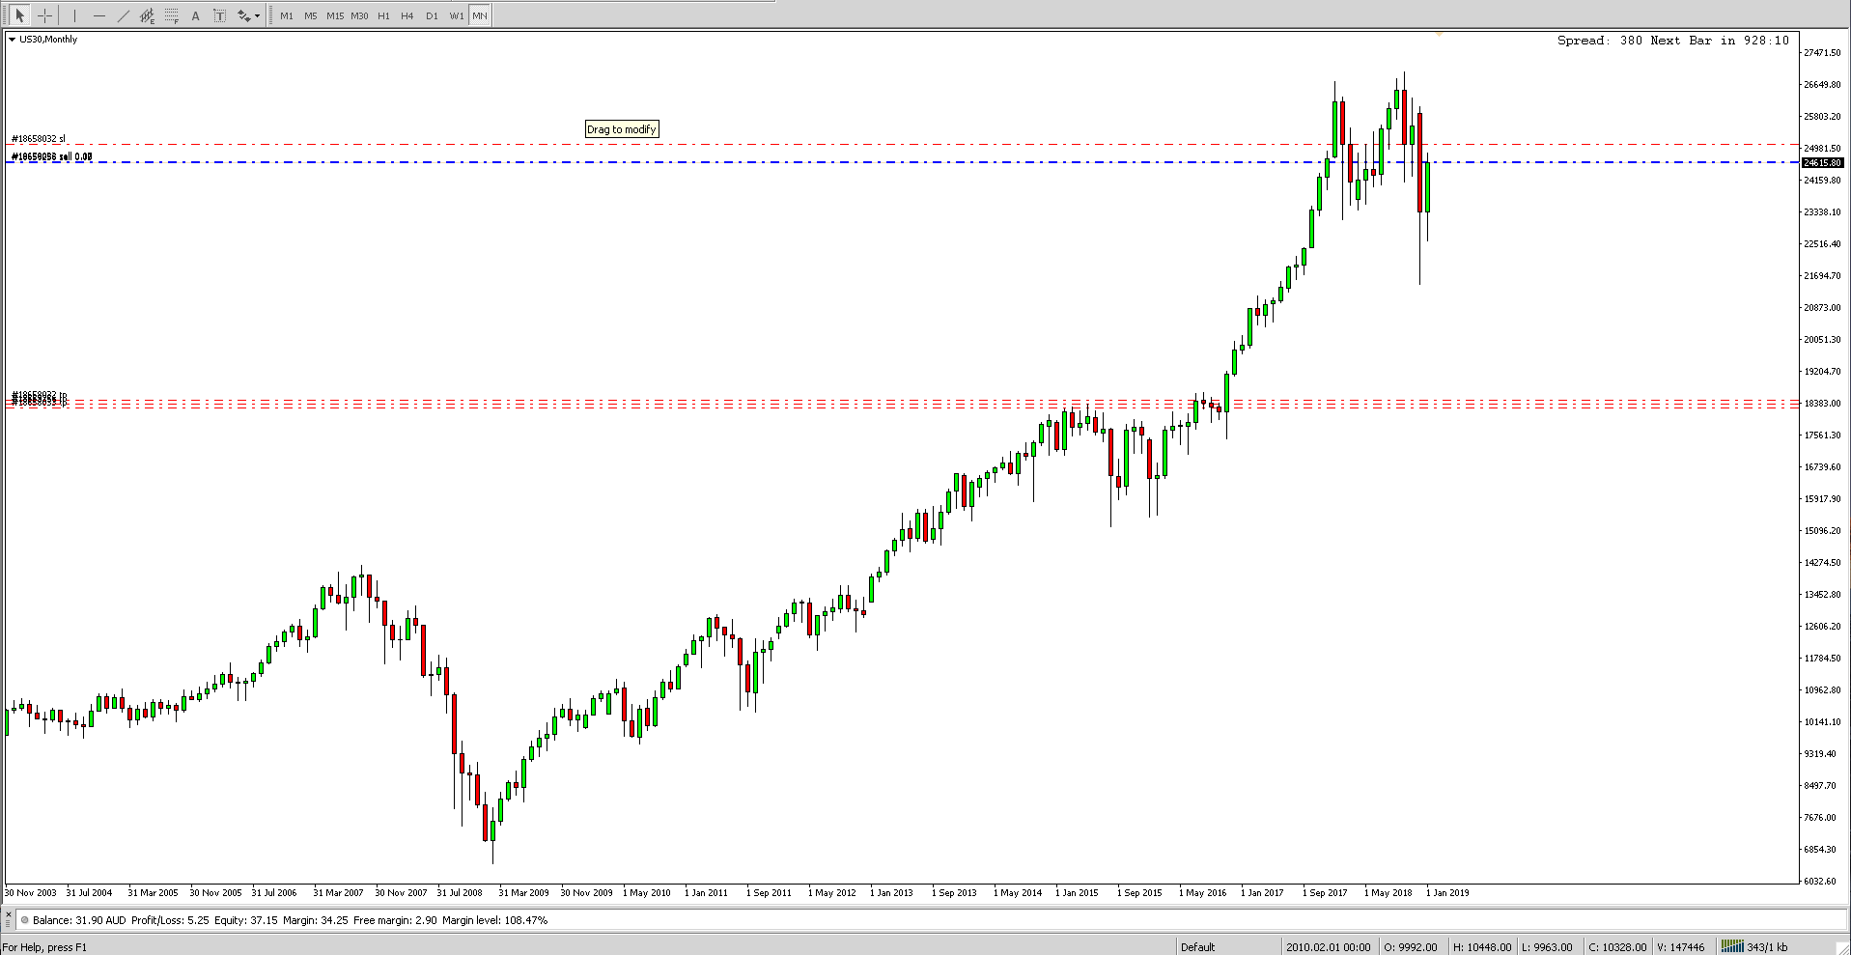Select the Equidistant Channel tool

pos(147,15)
